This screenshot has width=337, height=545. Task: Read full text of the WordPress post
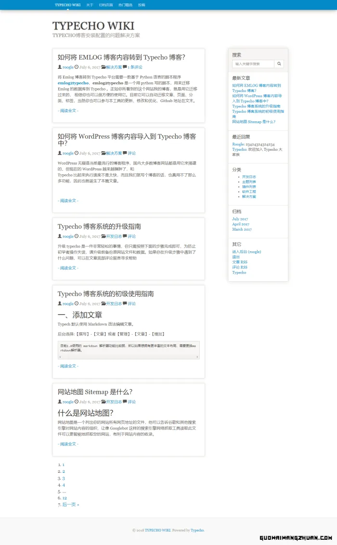pyautogui.click(x=68, y=201)
